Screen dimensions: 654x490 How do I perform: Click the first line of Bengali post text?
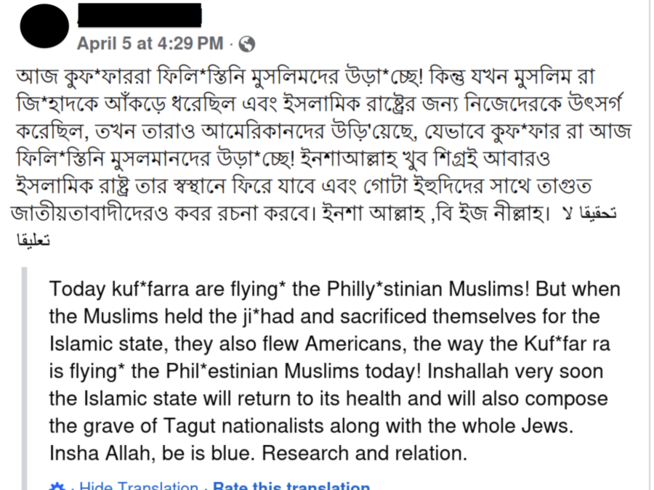[305, 77]
